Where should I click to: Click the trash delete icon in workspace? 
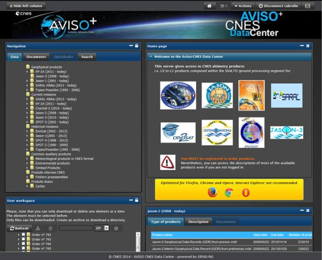pyautogui.click(x=50, y=228)
